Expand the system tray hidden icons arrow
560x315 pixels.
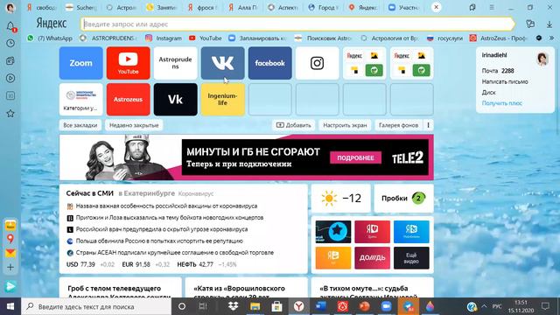(x=484, y=306)
